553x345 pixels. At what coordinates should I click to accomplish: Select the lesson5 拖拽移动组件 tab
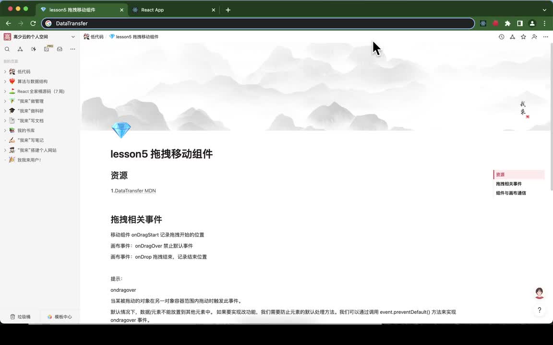[82, 10]
